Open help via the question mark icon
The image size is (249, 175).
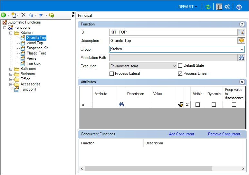(x=239, y=7)
